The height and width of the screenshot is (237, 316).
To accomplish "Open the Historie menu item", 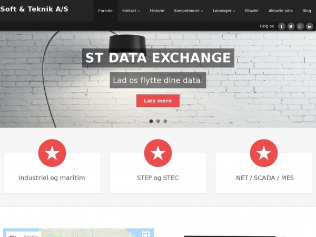I will tap(157, 11).
